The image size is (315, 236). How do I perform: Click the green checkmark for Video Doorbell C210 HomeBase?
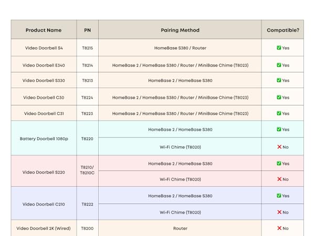click(279, 196)
